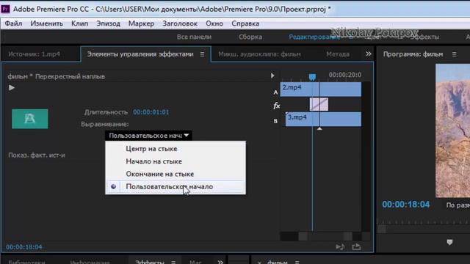Open Программа: фильм panel menu
The height and width of the screenshot is (264, 470).
[455, 54]
